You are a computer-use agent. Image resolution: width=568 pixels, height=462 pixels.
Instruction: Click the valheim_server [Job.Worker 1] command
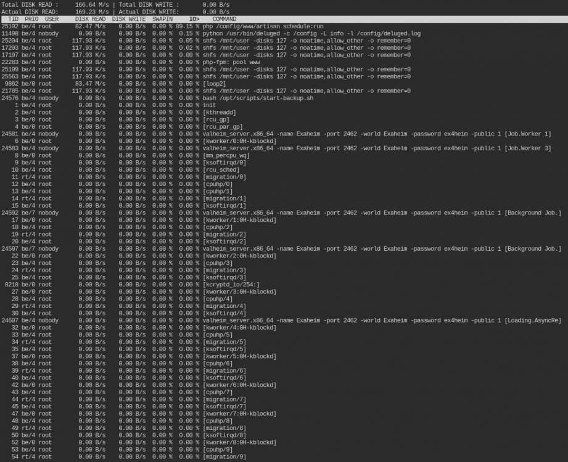[377, 134]
